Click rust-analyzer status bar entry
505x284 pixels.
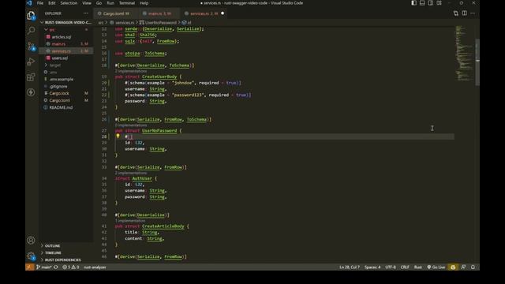click(95, 267)
